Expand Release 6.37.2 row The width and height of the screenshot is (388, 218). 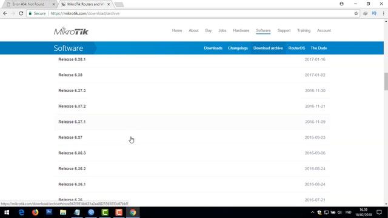pos(192,107)
